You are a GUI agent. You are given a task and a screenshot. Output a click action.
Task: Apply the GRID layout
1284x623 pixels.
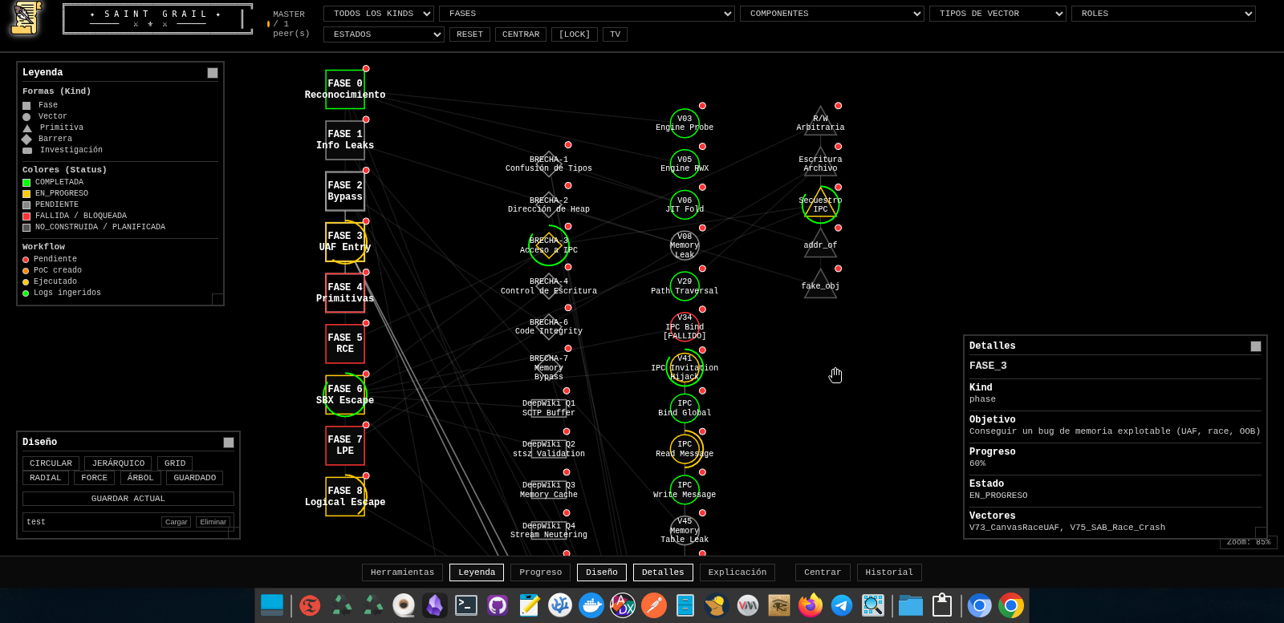click(175, 463)
